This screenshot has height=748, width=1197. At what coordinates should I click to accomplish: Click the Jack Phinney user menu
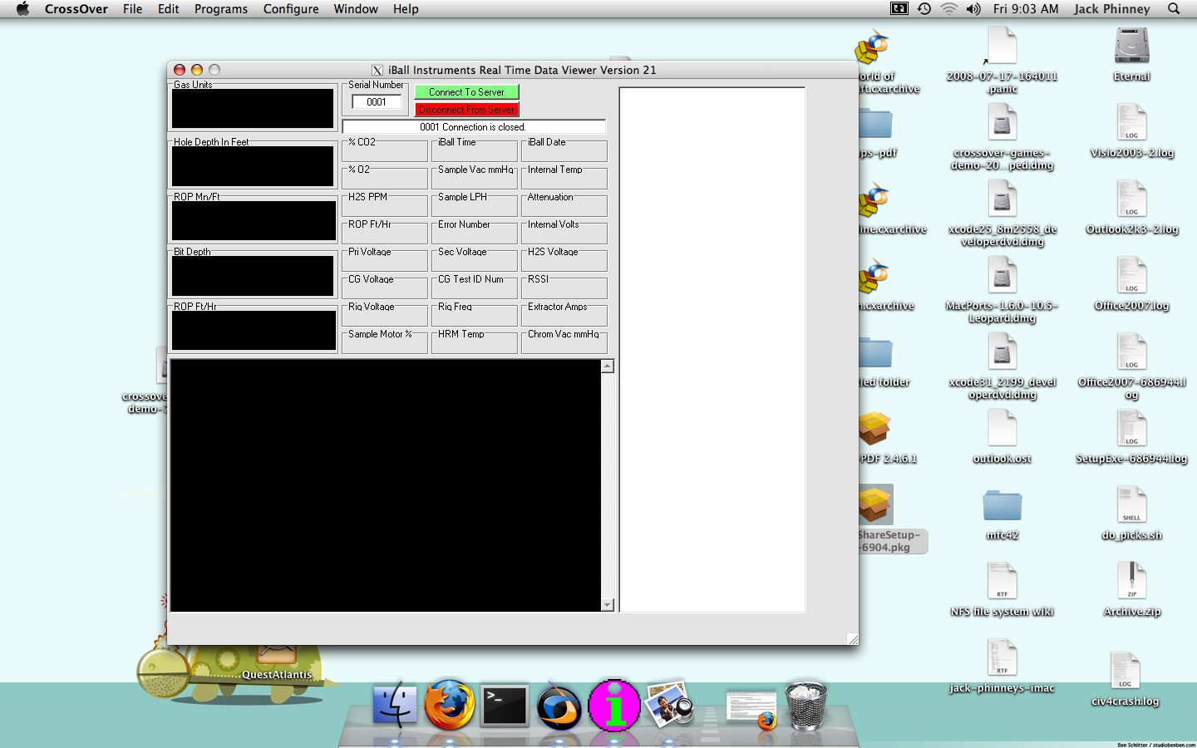(x=1112, y=9)
